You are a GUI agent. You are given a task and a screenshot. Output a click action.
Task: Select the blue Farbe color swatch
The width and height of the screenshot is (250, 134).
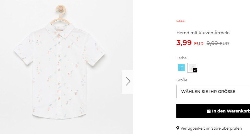[x=181, y=68]
